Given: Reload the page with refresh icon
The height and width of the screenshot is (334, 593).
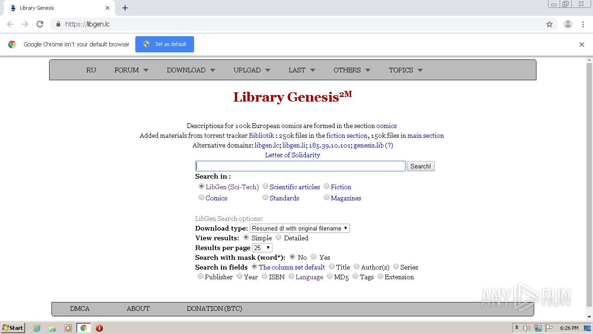Looking at the screenshot, I should coord(40,24).
